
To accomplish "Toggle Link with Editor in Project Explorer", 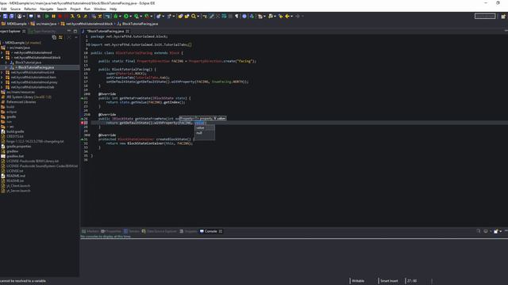I will (60, 37).
